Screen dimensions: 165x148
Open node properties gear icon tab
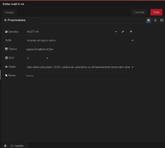click(x=148, y=20)
